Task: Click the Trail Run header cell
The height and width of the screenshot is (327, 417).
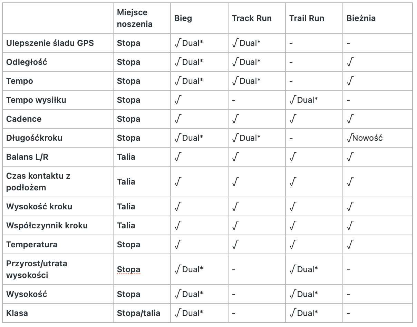Action: point(307,18)
